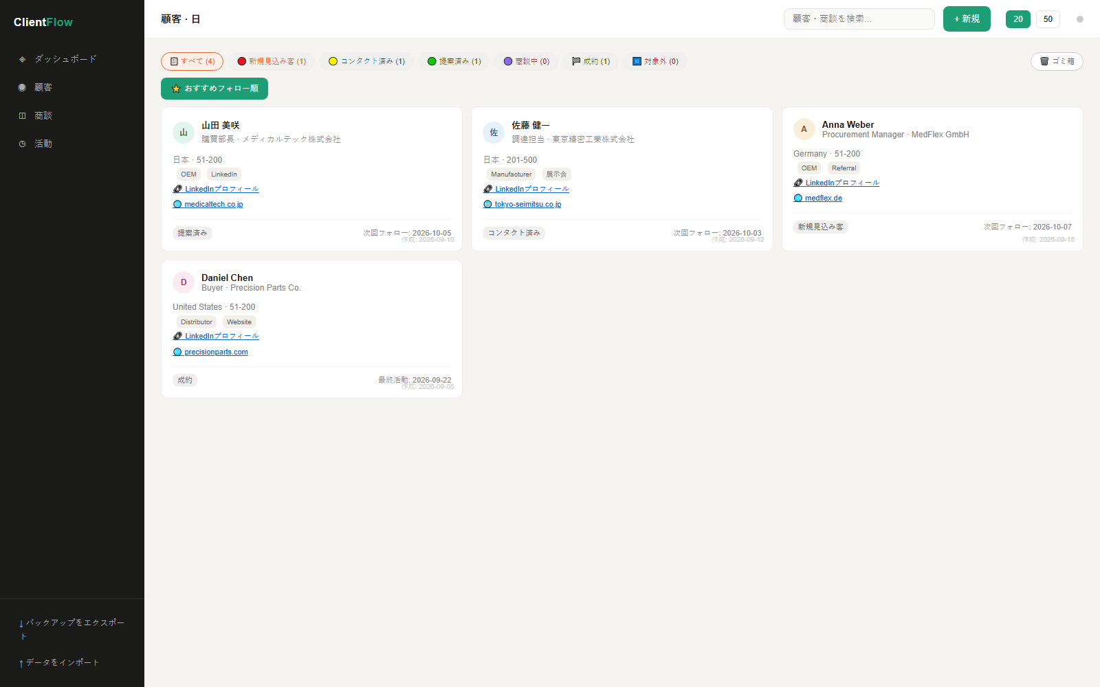The width and height of the screenshot is (1100, 687).
Task: Click 展示会 tag on 佐藤 健一 card
Action: click(x=557, y=174)
